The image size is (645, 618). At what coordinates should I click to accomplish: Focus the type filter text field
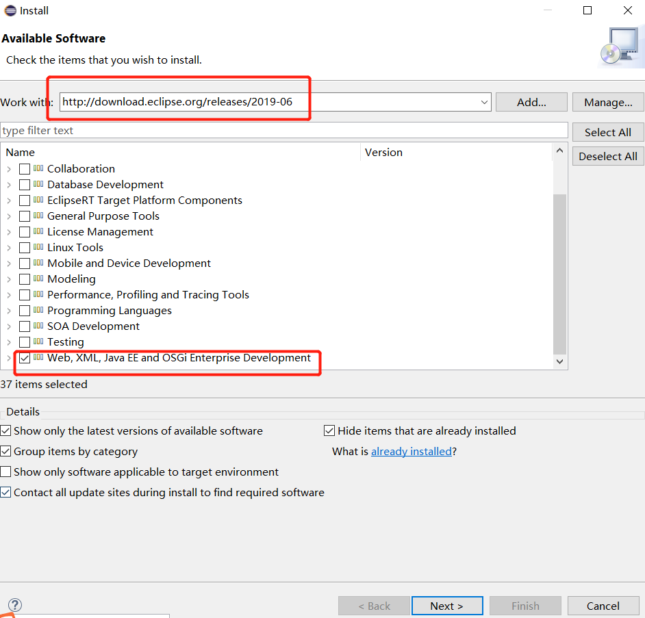(x=284, y=130)
